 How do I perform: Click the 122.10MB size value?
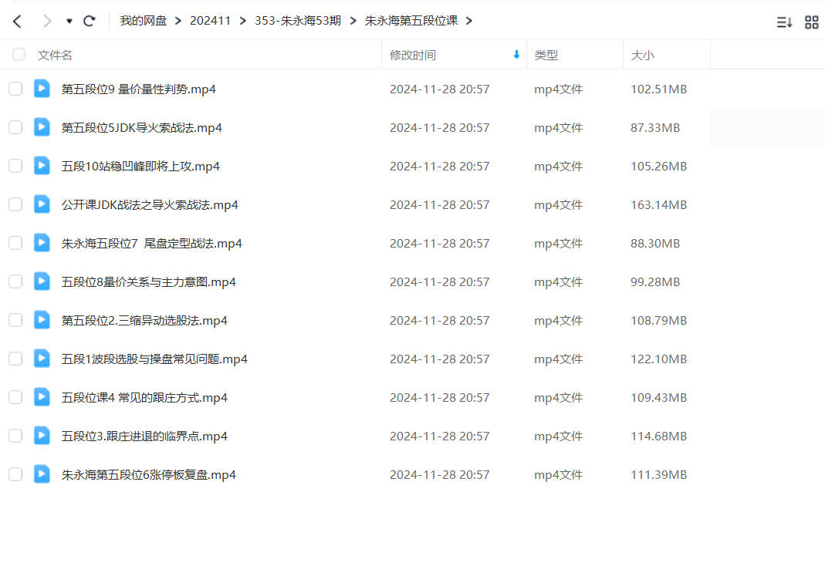tap(659, 359)
